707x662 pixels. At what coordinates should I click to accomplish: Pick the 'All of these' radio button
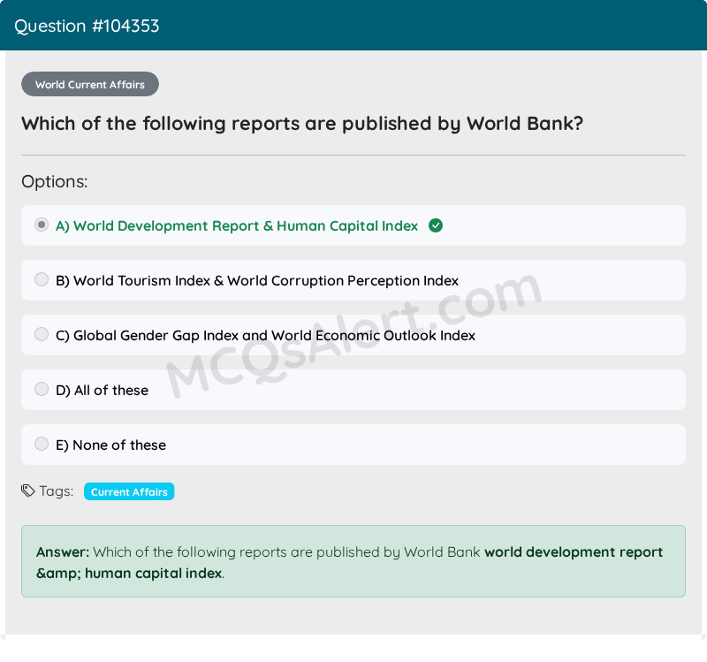tap(42, 389)
